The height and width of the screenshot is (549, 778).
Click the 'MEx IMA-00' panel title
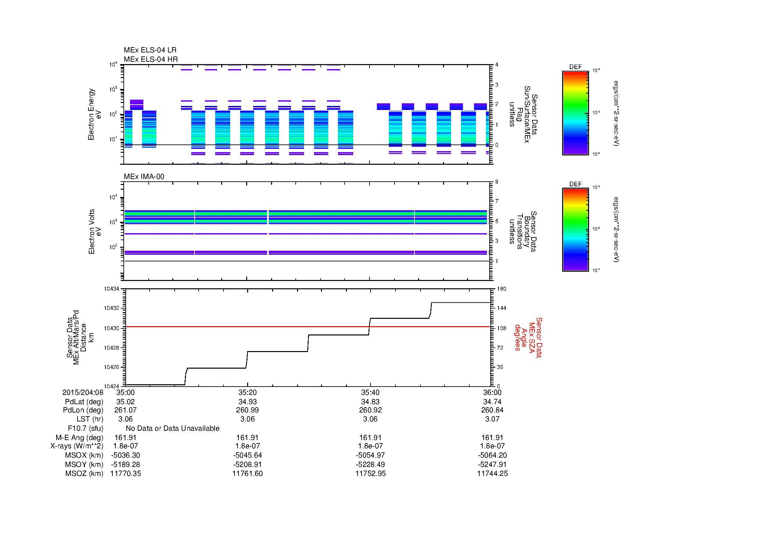click(144, 177)
